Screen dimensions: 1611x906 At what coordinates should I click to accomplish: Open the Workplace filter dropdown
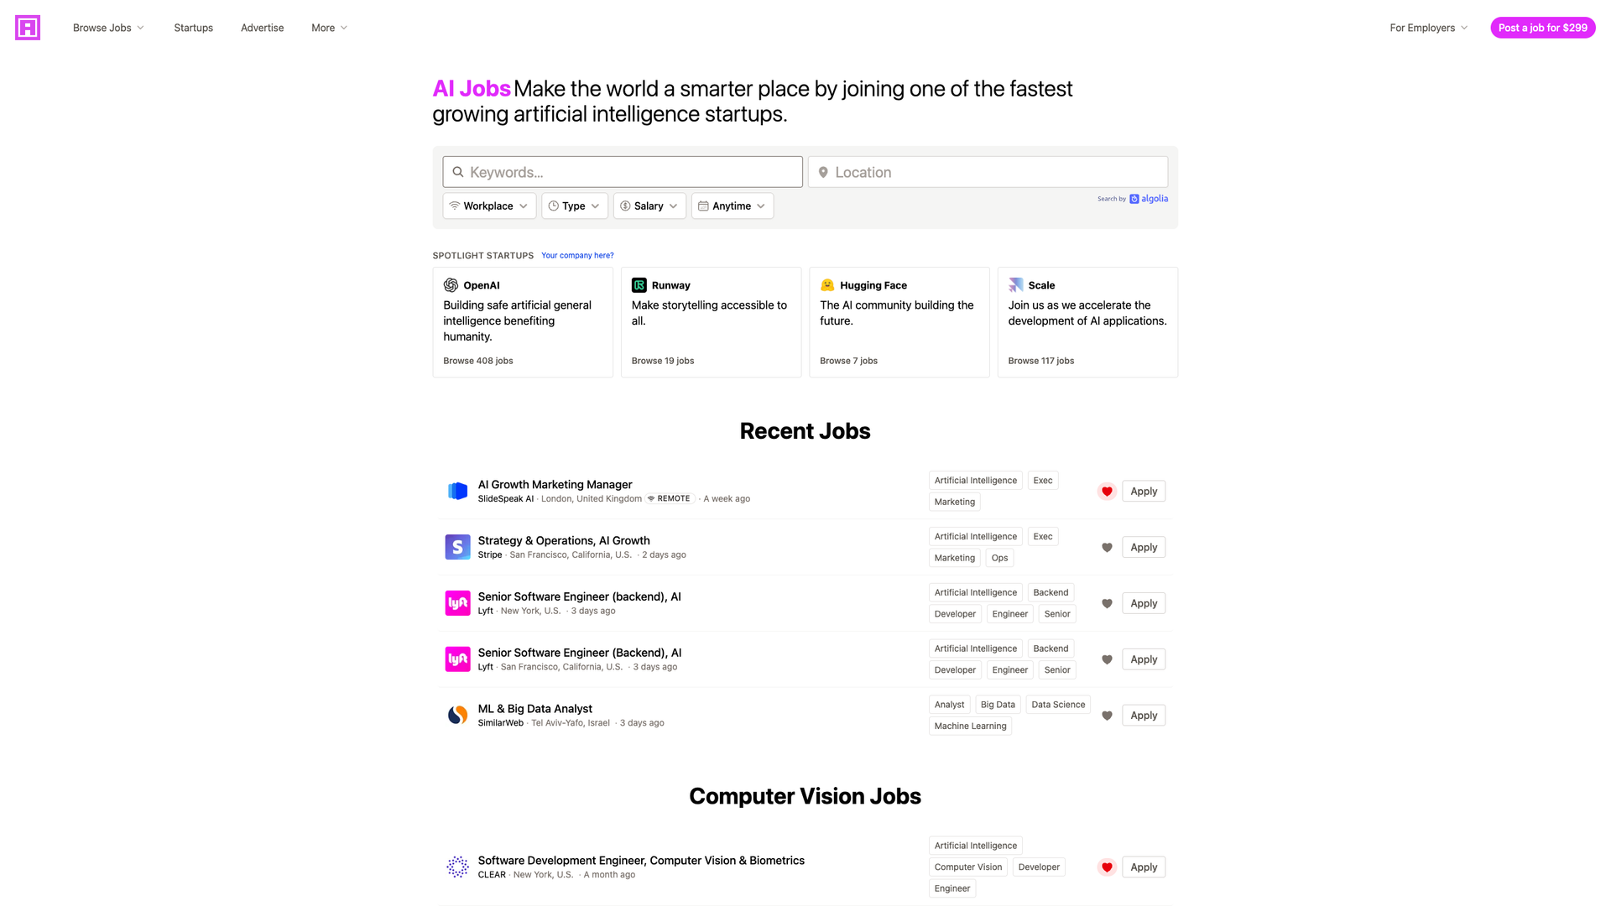pos(489,206)
